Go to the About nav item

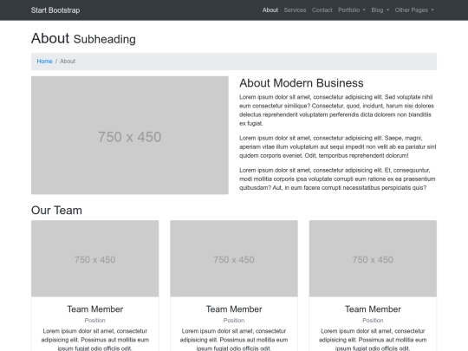[270, 10]
